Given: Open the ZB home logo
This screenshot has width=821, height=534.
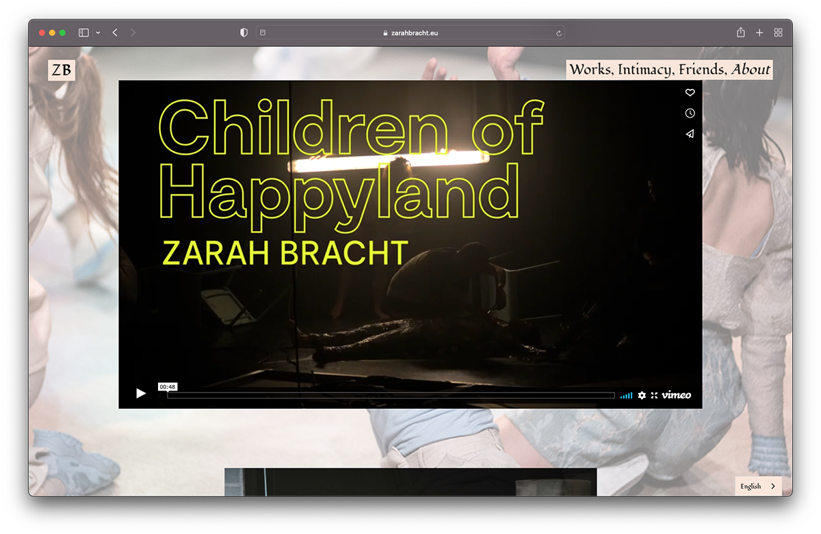Looking at the screenshot, I should (x=62, y=70).
